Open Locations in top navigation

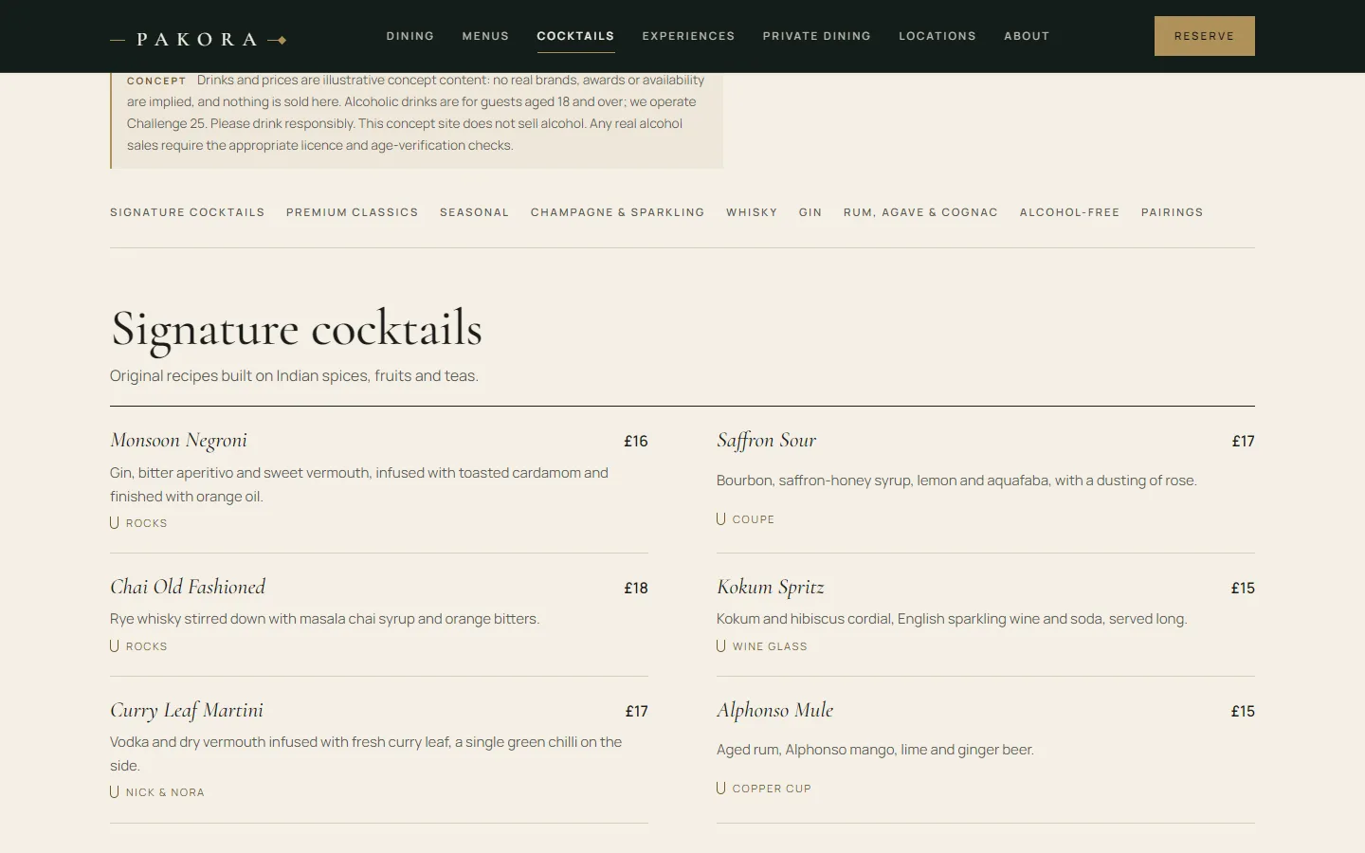(937, 36)
